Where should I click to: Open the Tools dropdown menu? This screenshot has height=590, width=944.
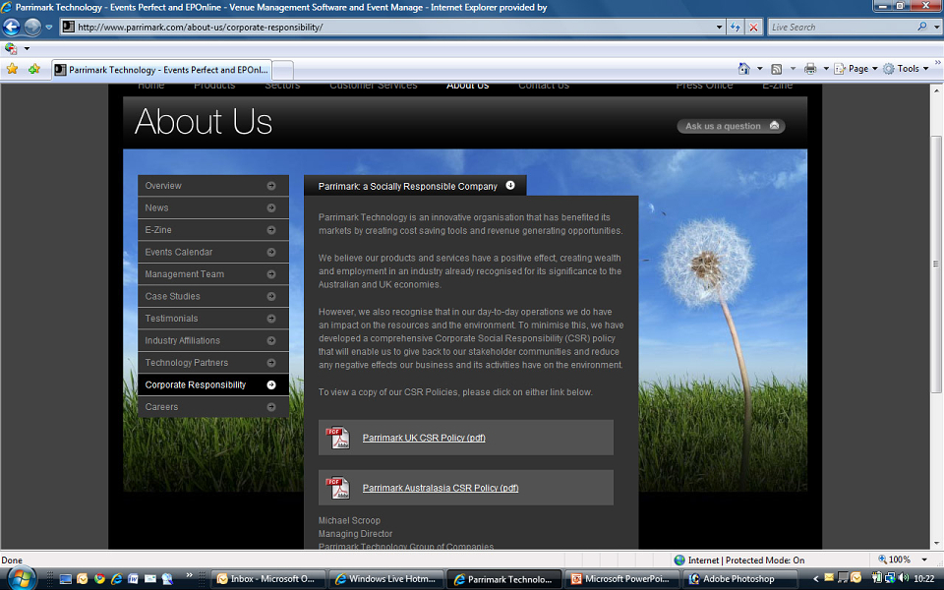(x=907, y=69)
